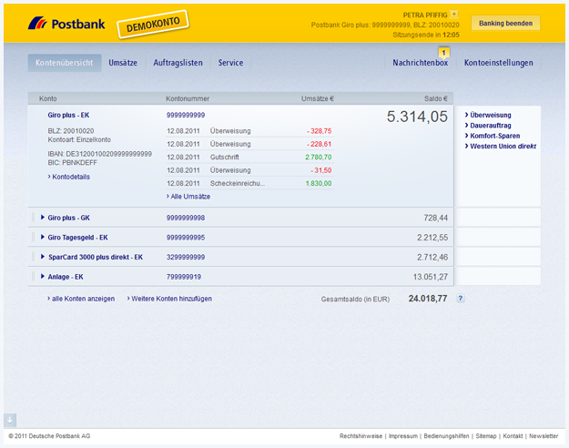
Task: Open Western Union direkt link
Action: (x=503, y=146)
